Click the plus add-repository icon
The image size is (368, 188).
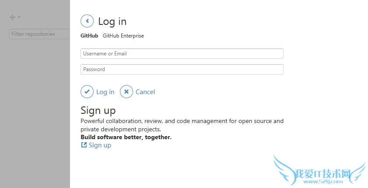(x=13, y=17)
